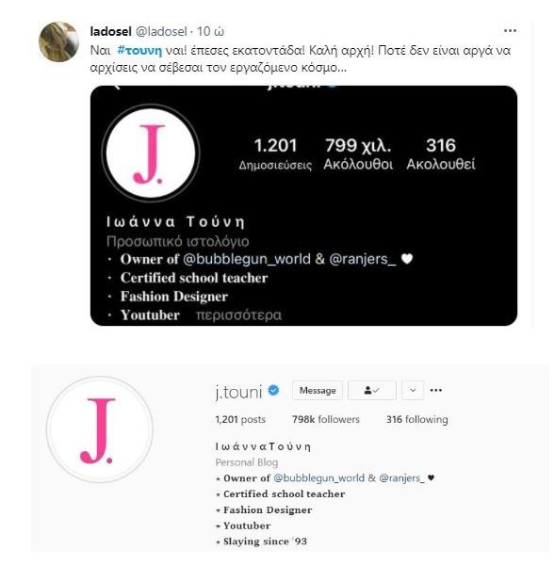This screenshot has height=582, width=555.
Task: Click the Message button on j.touni profile
Action: tap(318, 391)
